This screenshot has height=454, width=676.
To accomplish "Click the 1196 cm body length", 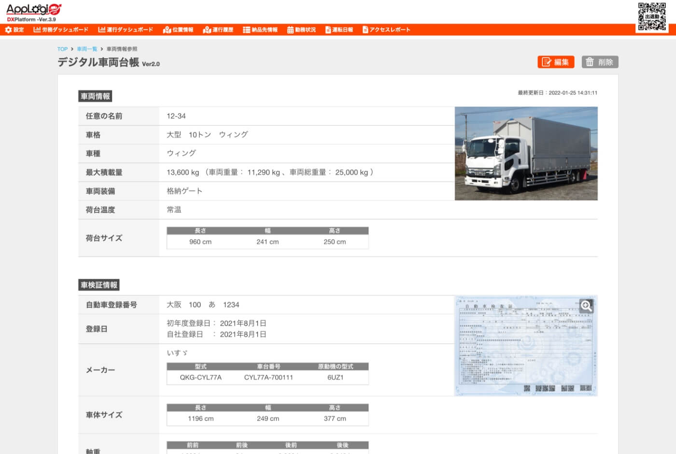I will [x=201, y=419].
